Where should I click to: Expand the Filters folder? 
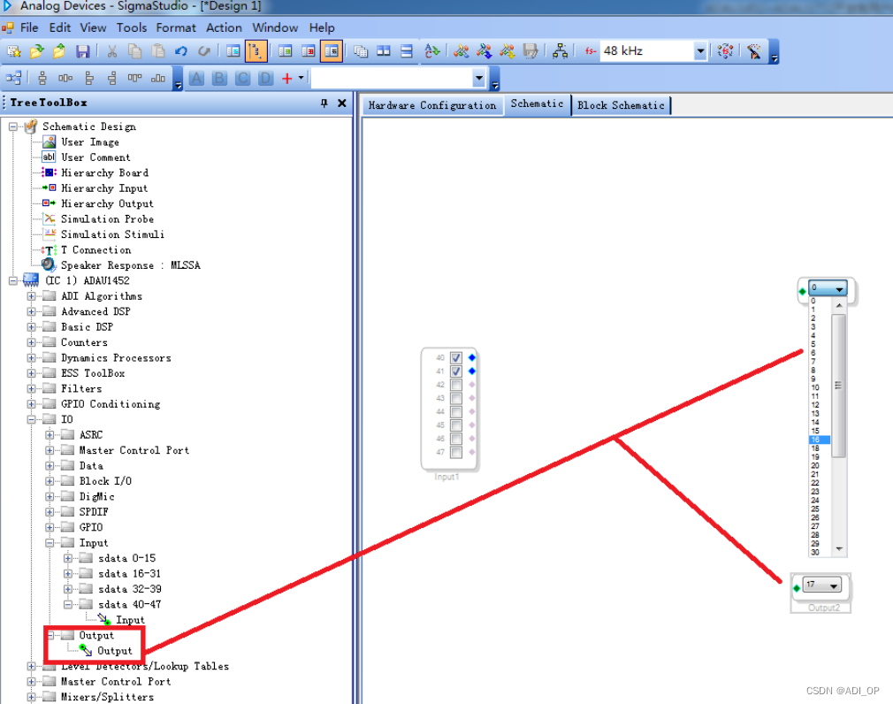point(31,388)
